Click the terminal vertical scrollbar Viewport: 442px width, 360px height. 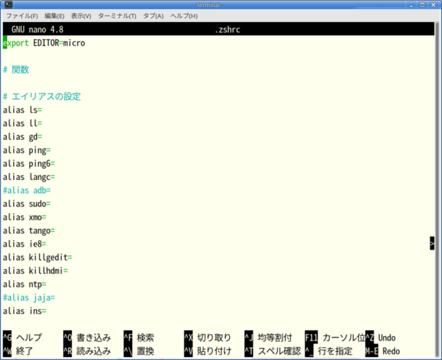coord(437,188)
